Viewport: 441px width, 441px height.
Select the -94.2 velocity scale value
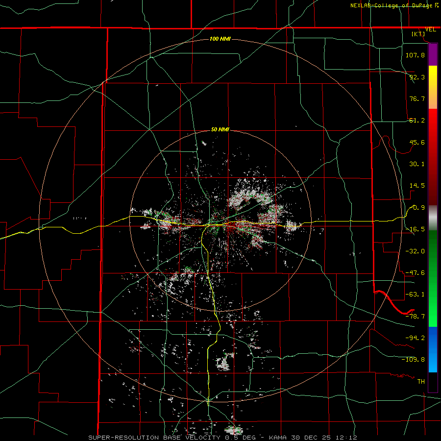415,338
